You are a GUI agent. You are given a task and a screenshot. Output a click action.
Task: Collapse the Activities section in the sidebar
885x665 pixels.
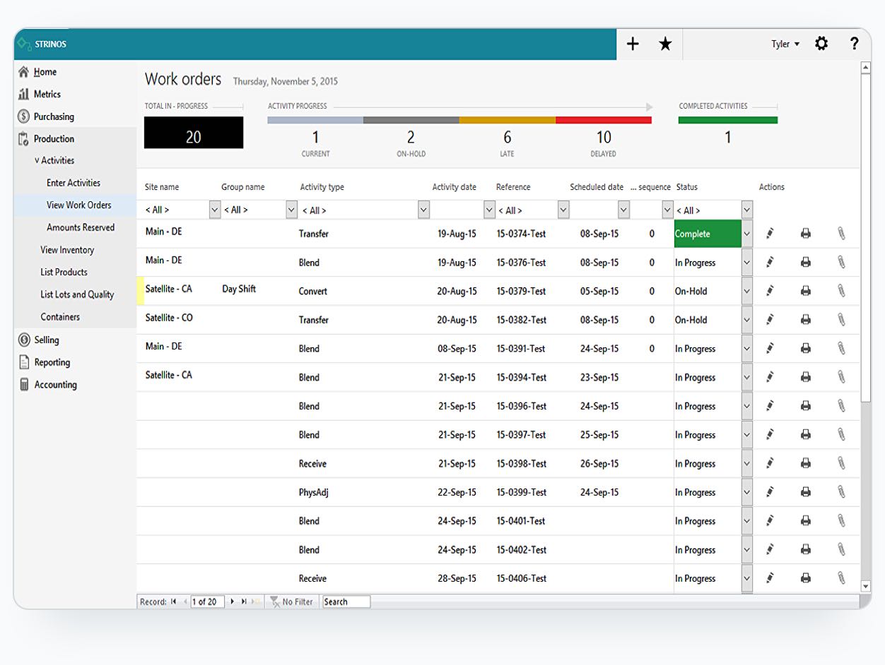(45, 160)
